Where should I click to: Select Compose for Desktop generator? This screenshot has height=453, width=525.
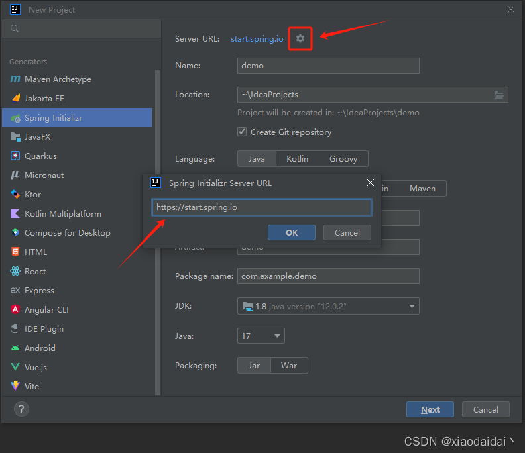click(77, 233)
